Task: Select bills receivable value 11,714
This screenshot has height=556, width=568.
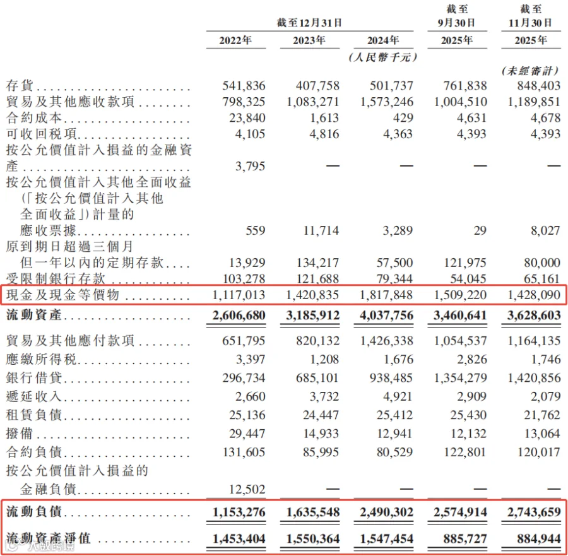Action: (321, 230)
